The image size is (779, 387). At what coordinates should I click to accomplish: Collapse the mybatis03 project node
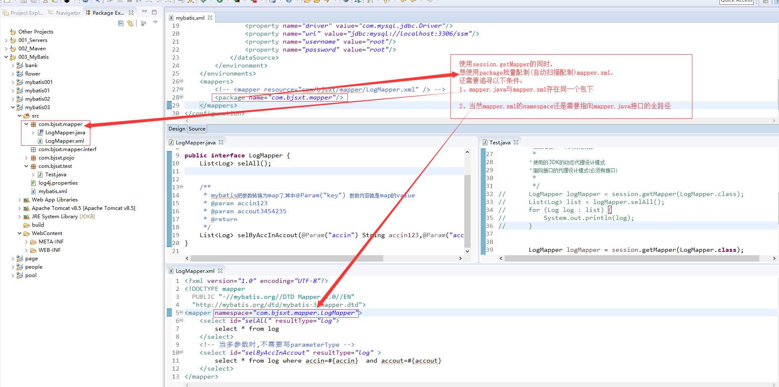tap(13, 107)
